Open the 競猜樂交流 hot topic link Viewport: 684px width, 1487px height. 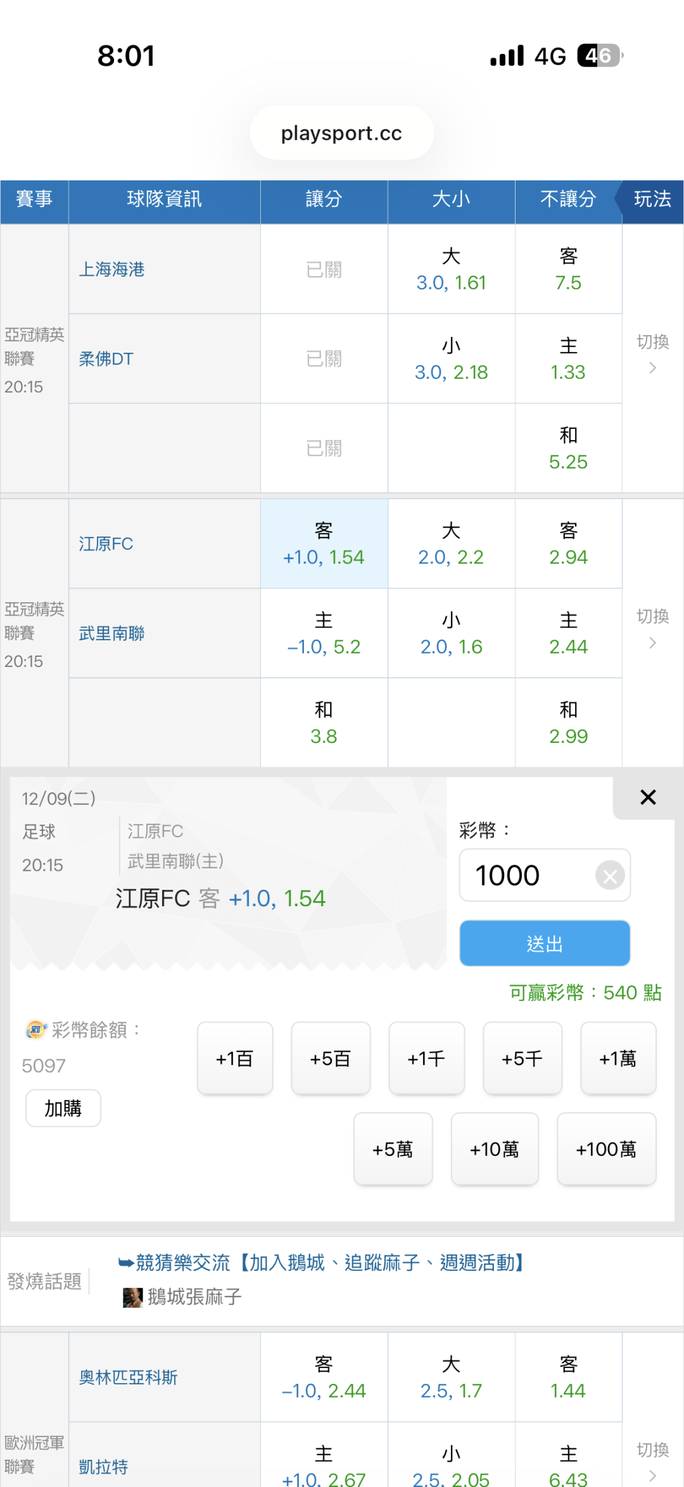coord(329,1263)
